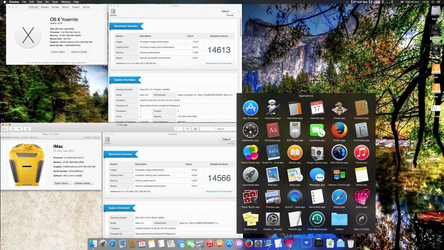Launch Game Center.app from the stack

pyautogui.click(x=250, y=152)
